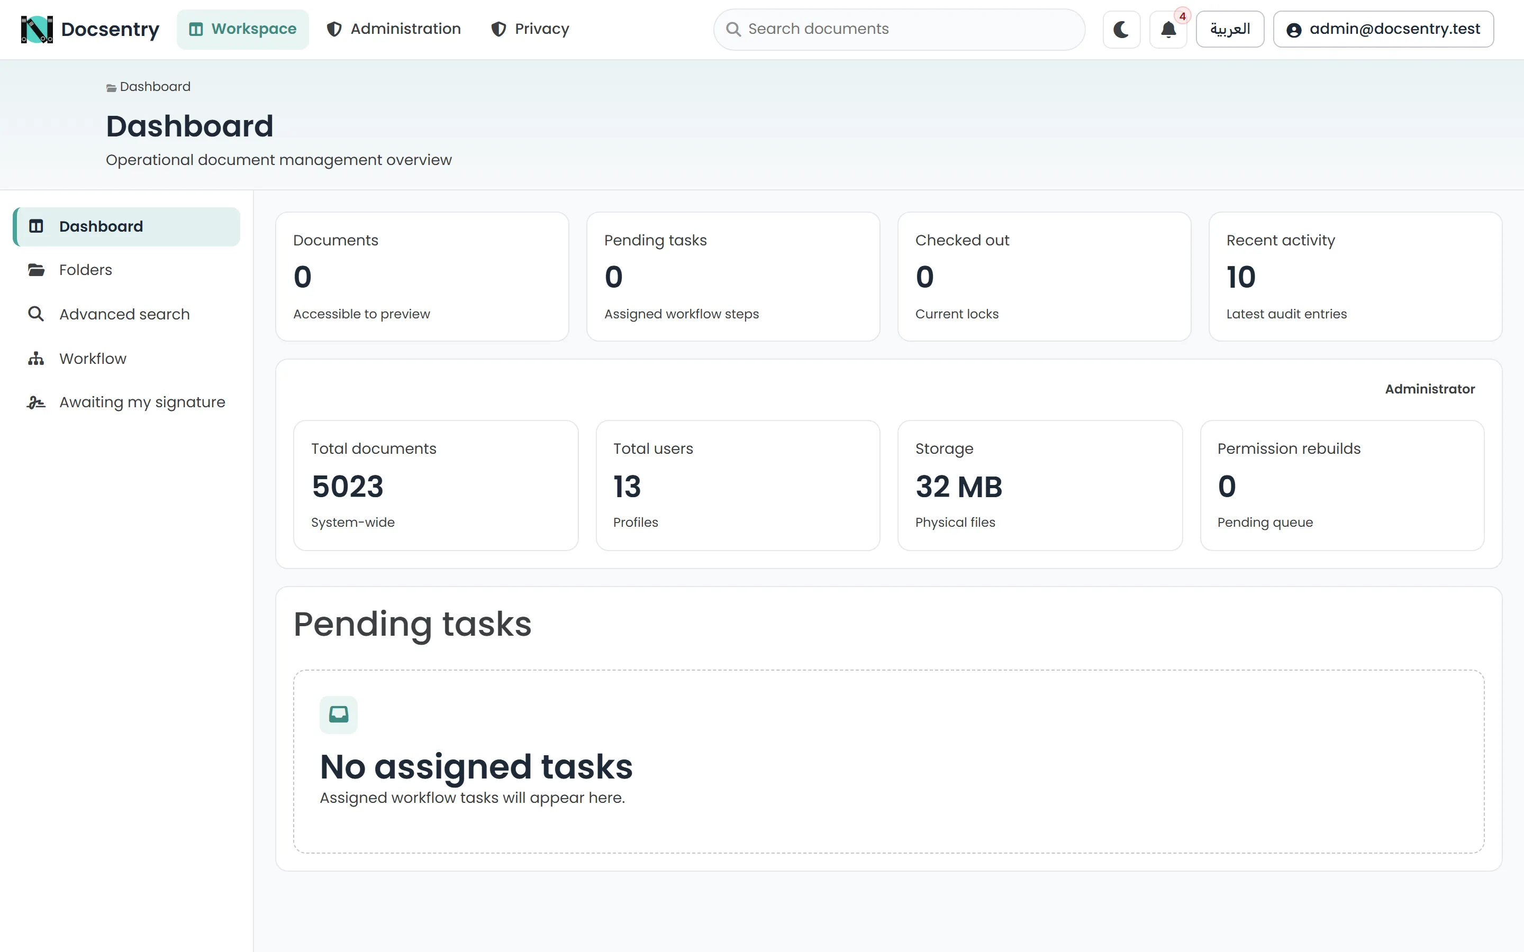Viewport: 1524px width, 952px height.
Task: Open notifications bell
Action: [x=1168, y=30]
